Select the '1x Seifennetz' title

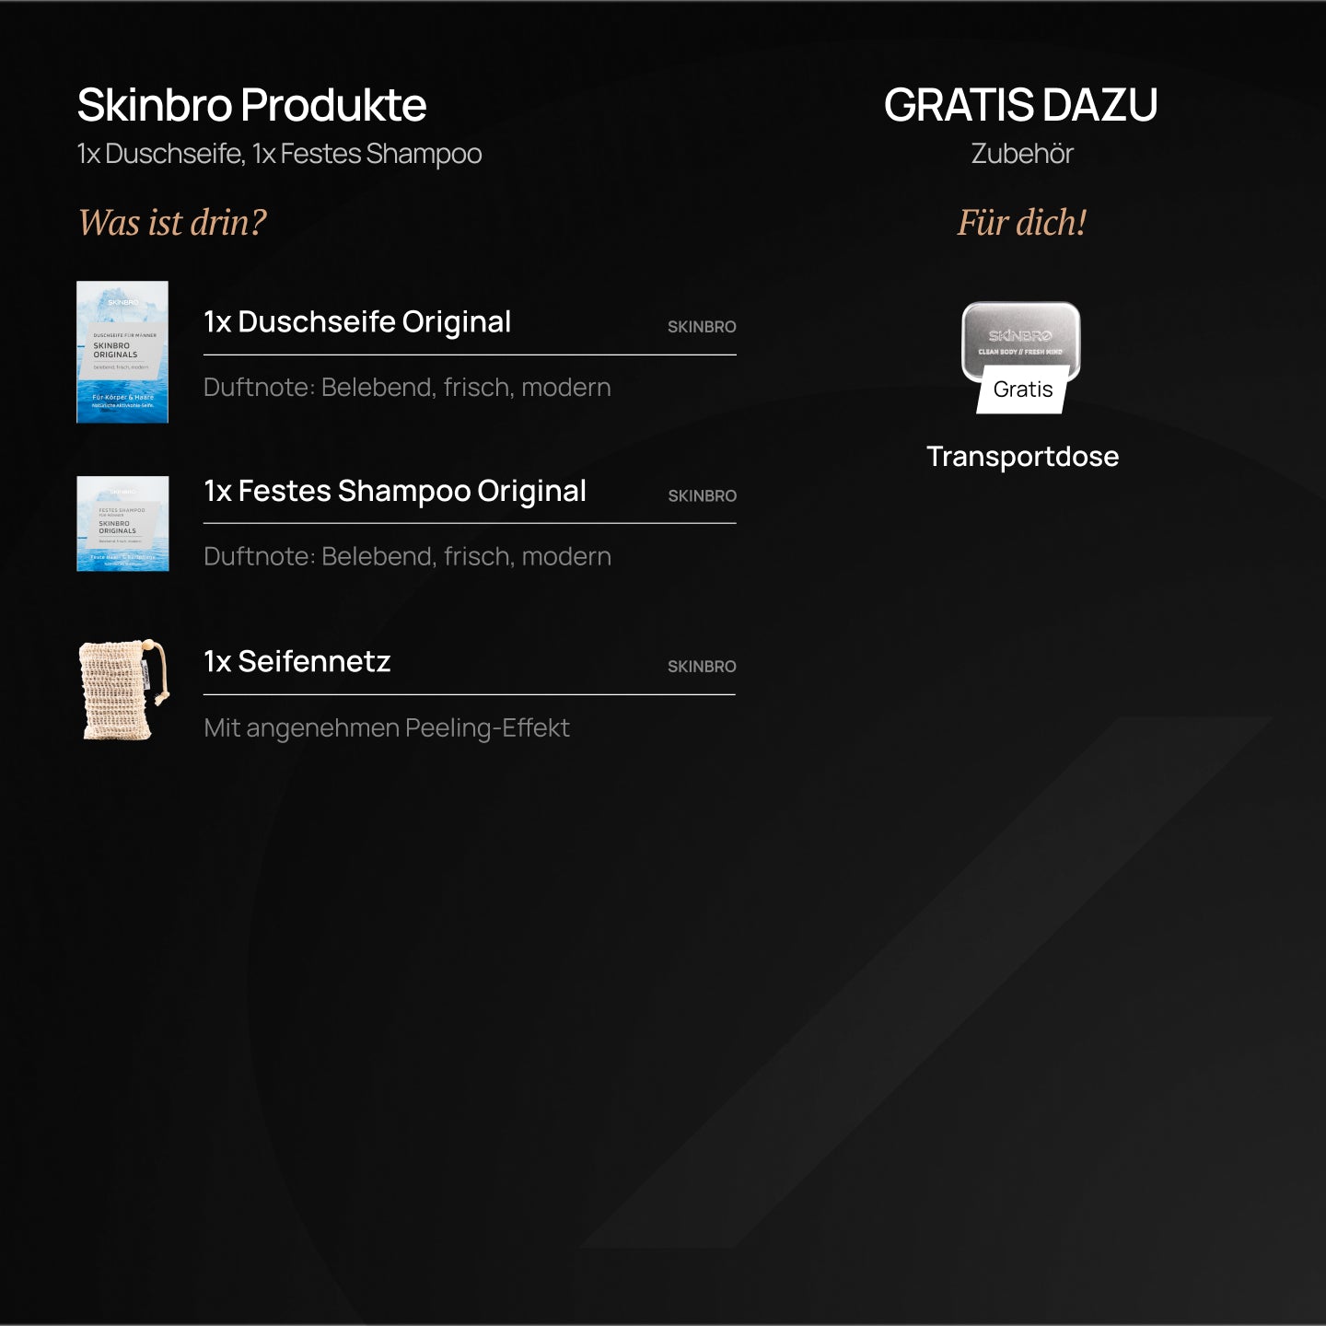[297, 661]
